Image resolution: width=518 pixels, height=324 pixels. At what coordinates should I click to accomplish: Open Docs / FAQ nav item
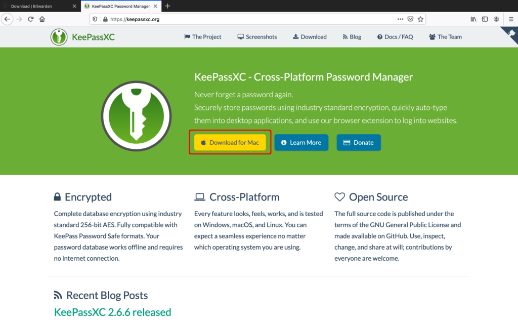click(x=395, y=36)
